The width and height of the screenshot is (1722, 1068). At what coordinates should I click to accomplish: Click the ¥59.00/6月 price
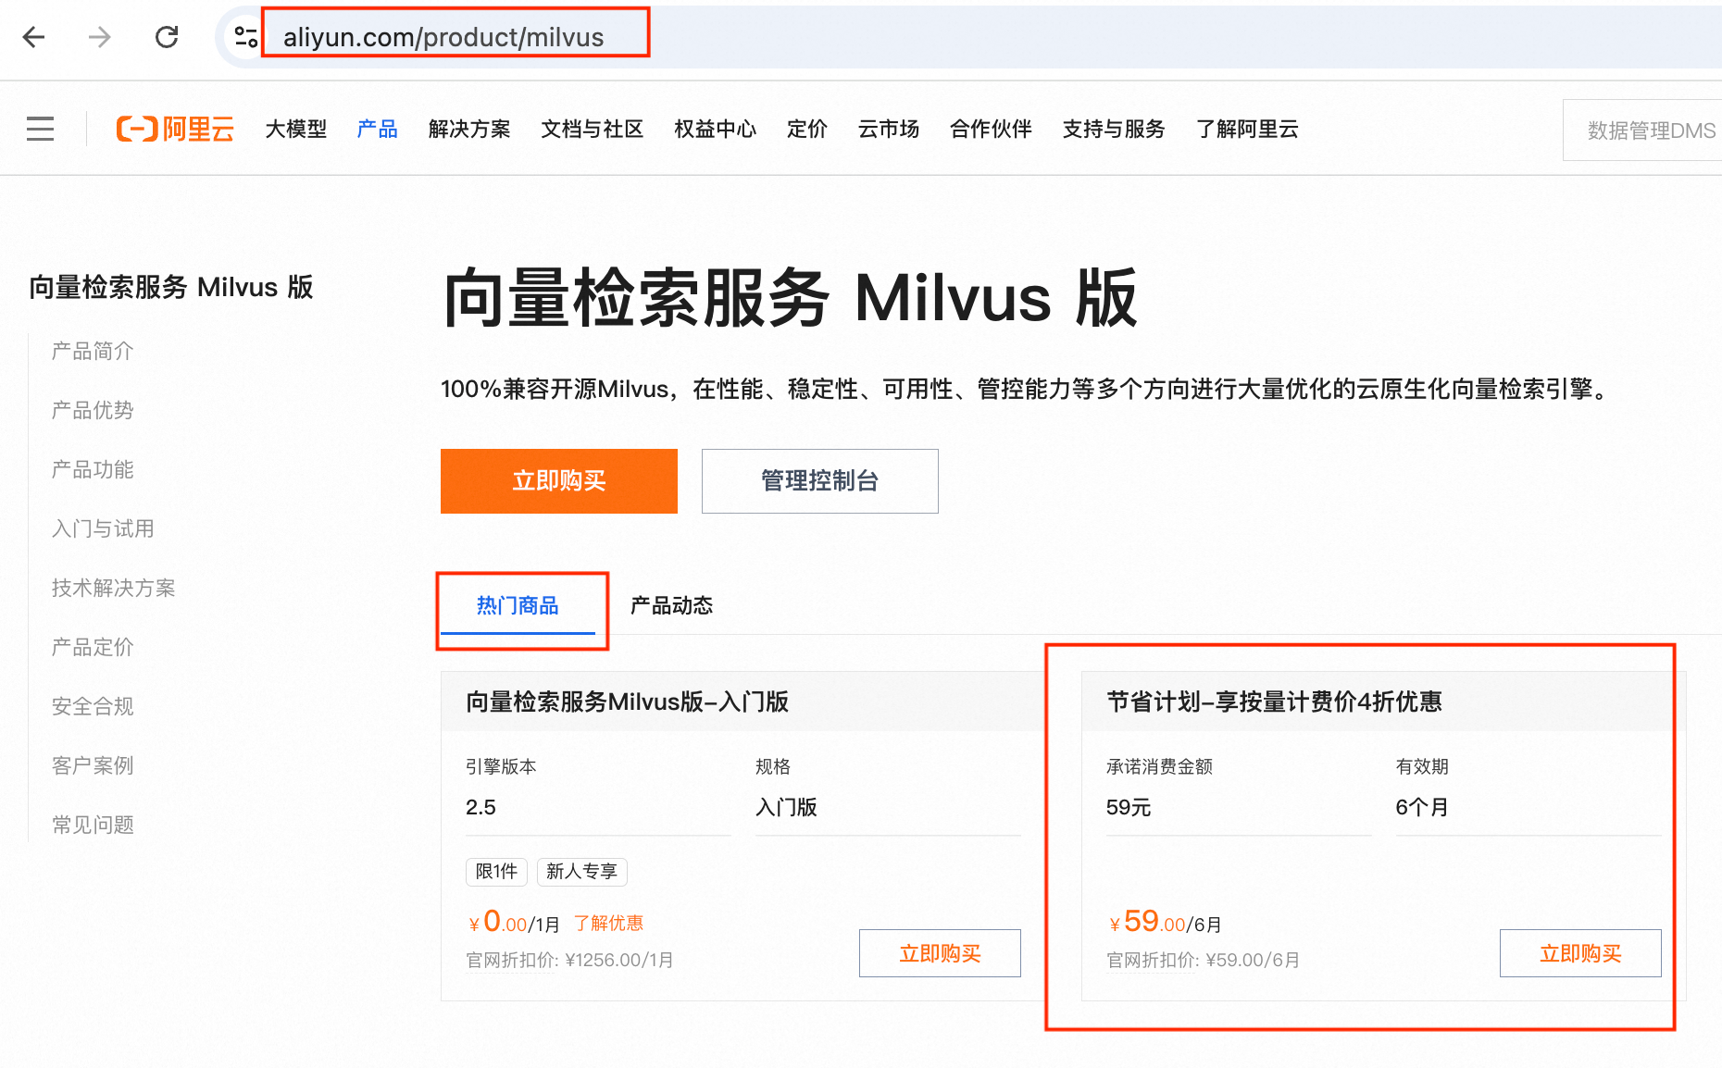(1165, 922)
